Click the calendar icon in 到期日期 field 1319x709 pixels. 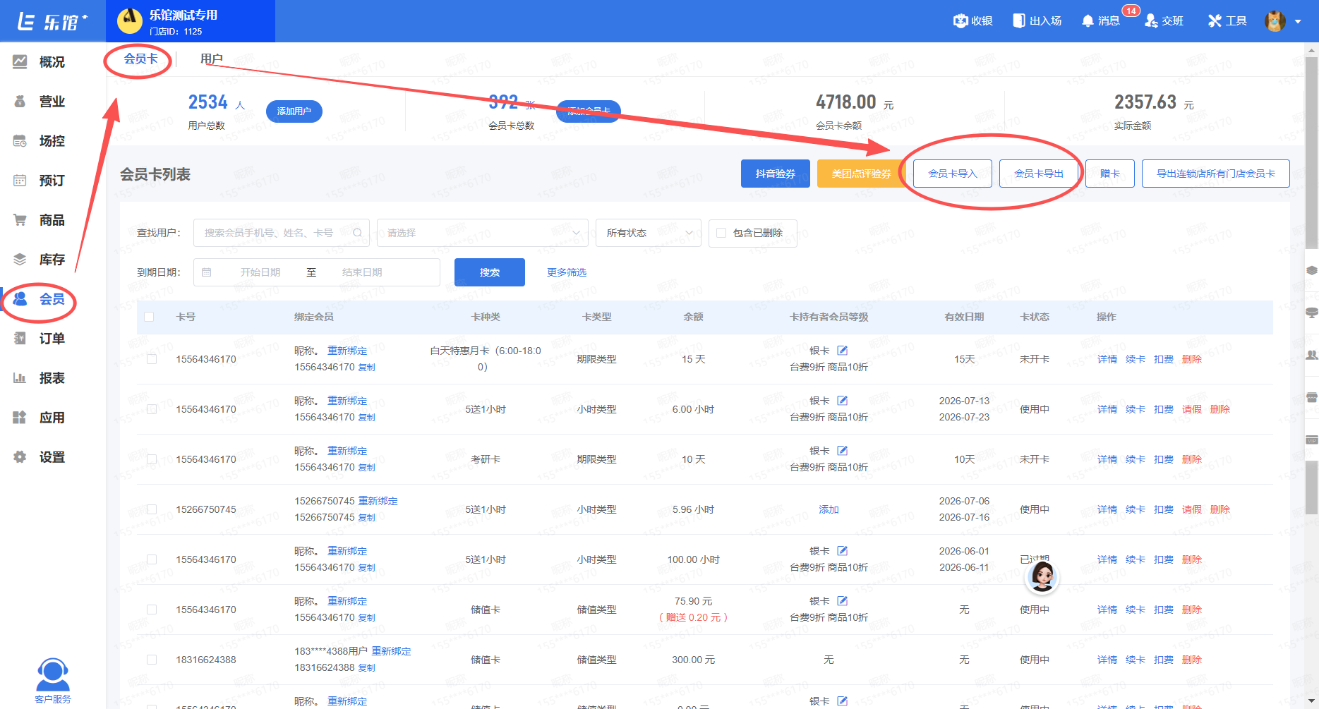tap(207, 272)
